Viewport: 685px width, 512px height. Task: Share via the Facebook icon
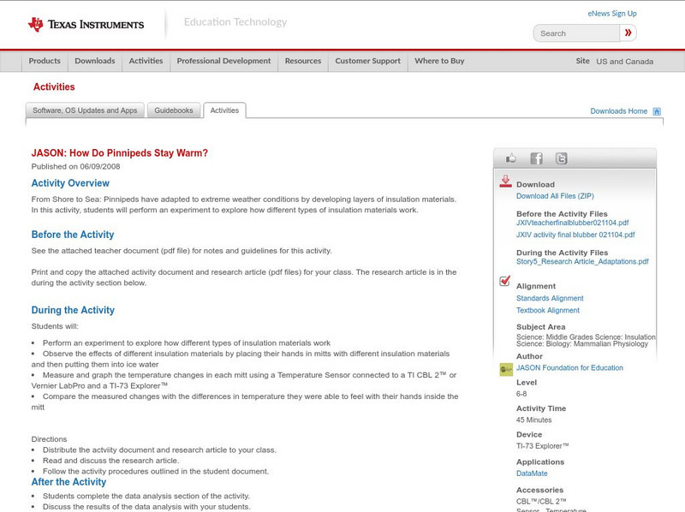tap(536, 158)
